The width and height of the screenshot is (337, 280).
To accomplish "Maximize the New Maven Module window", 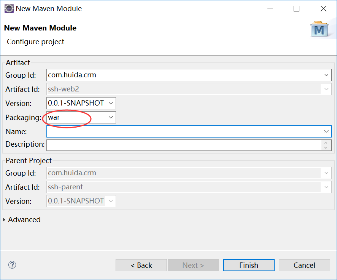I will coord(297,8).
